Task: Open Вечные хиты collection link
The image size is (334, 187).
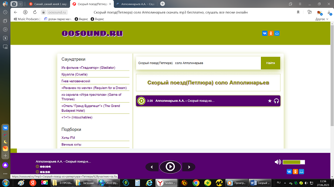Action: (x=71, y=145)
